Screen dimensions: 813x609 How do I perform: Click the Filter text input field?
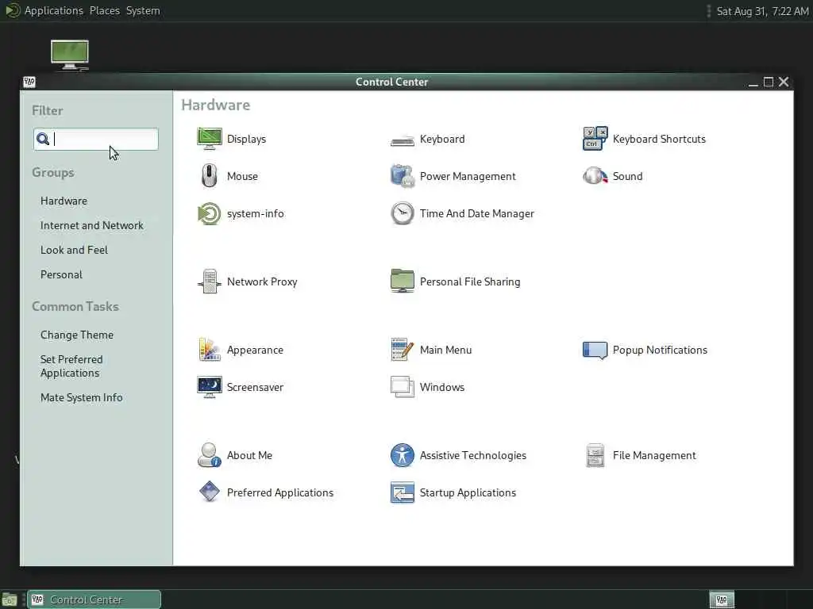pyautogui.click(x=96, y=140)
